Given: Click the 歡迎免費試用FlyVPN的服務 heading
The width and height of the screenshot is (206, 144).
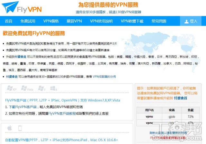Looking at the screenshot, I should 34,33.
